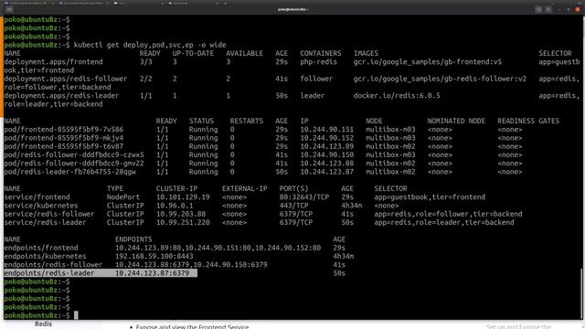Open the 'Expose and view the Frontend Service' link
The height and width of the screenshot is (329, 585).
point(192,327)
